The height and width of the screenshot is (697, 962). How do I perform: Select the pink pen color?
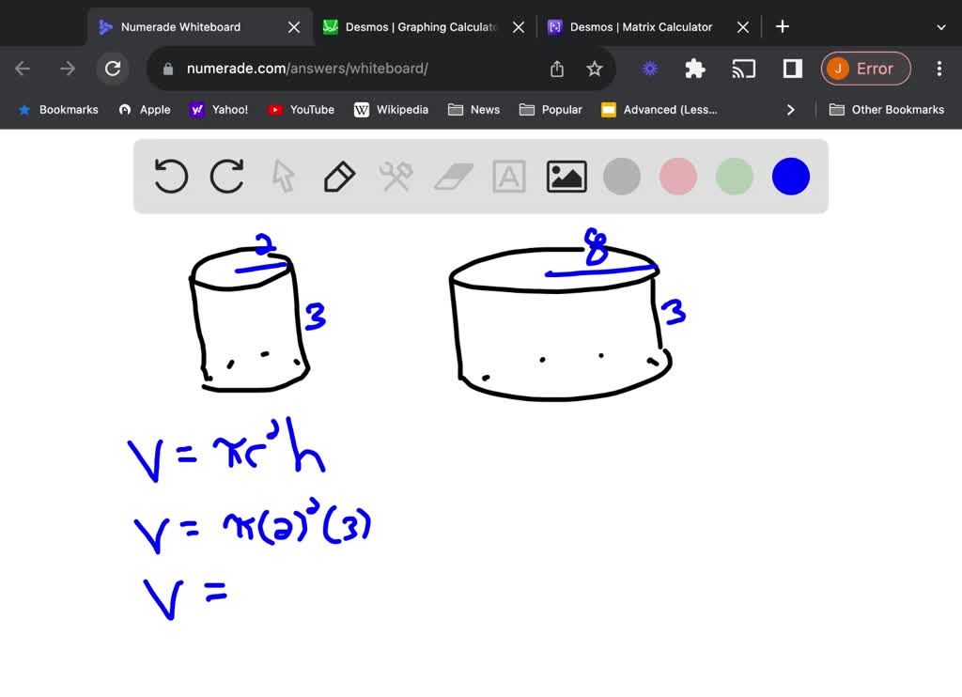[x=677, y=176]
